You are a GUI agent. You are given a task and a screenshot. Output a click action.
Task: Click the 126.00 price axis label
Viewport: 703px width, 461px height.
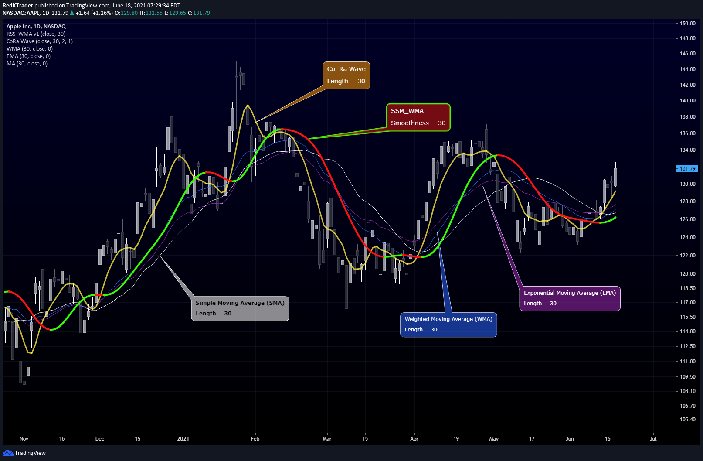coord(688,219)
